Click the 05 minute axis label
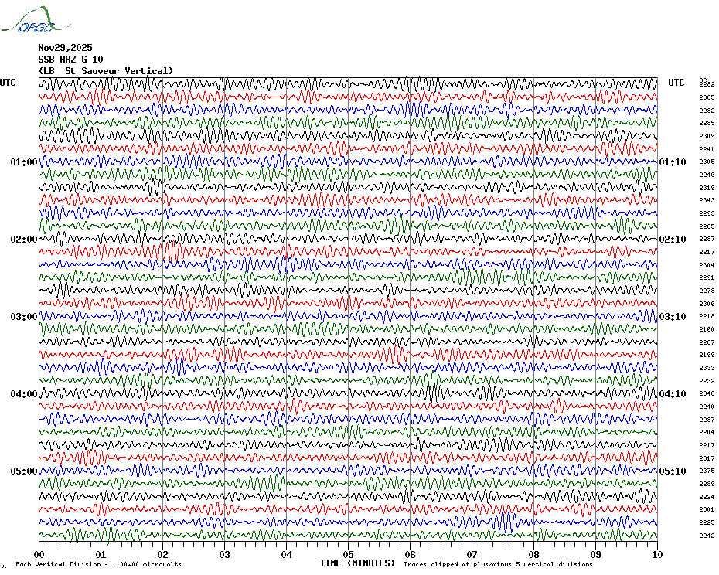 tap(349, 555)
